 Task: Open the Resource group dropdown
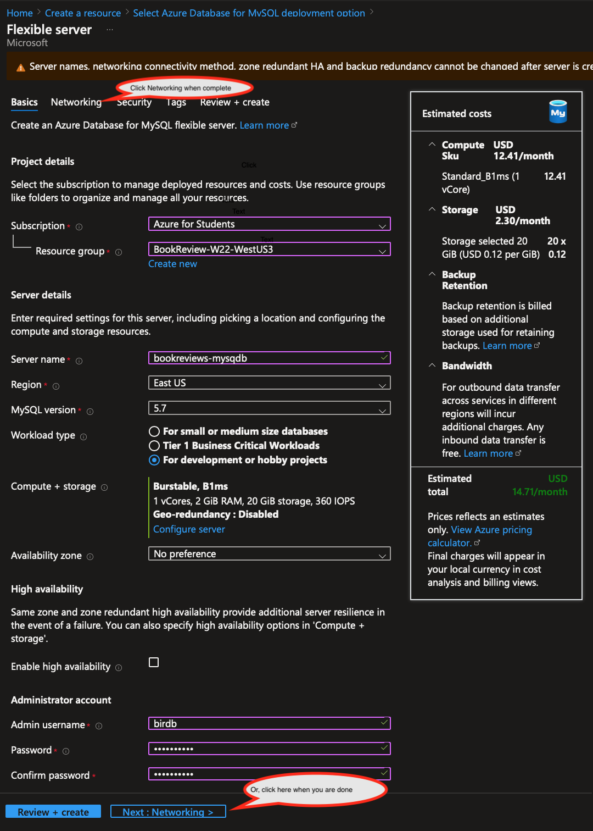point(270,250)
